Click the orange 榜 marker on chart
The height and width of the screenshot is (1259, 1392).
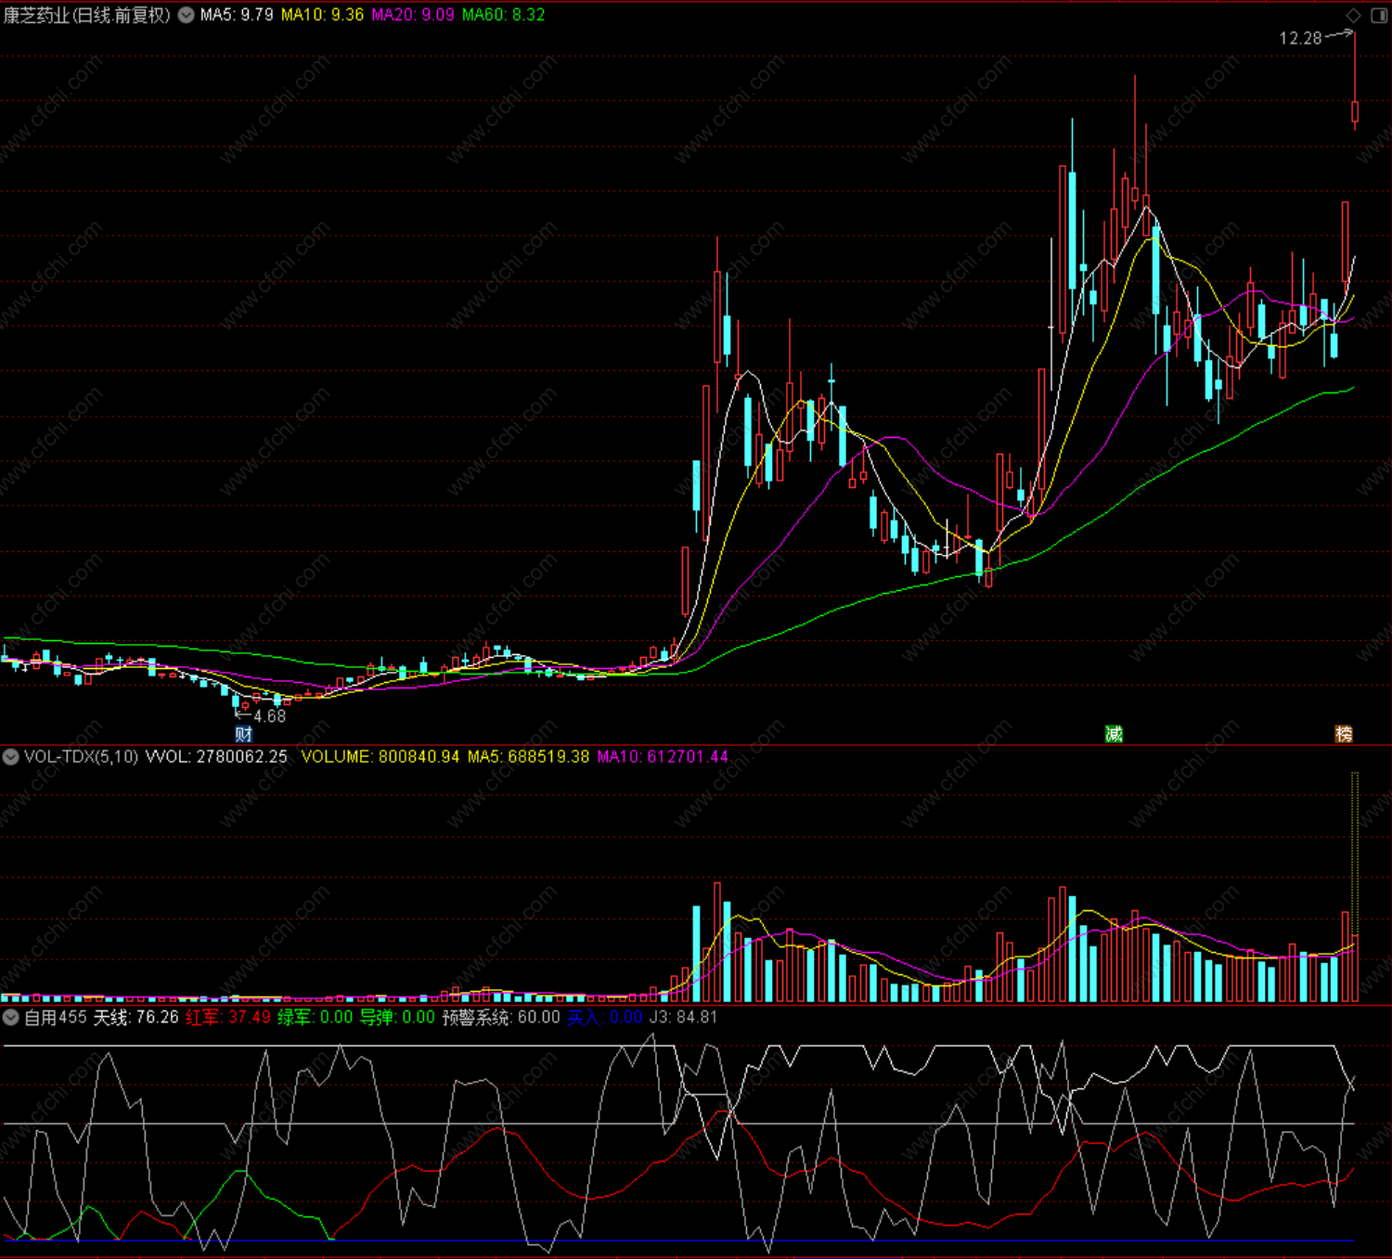coord(1344,734)
